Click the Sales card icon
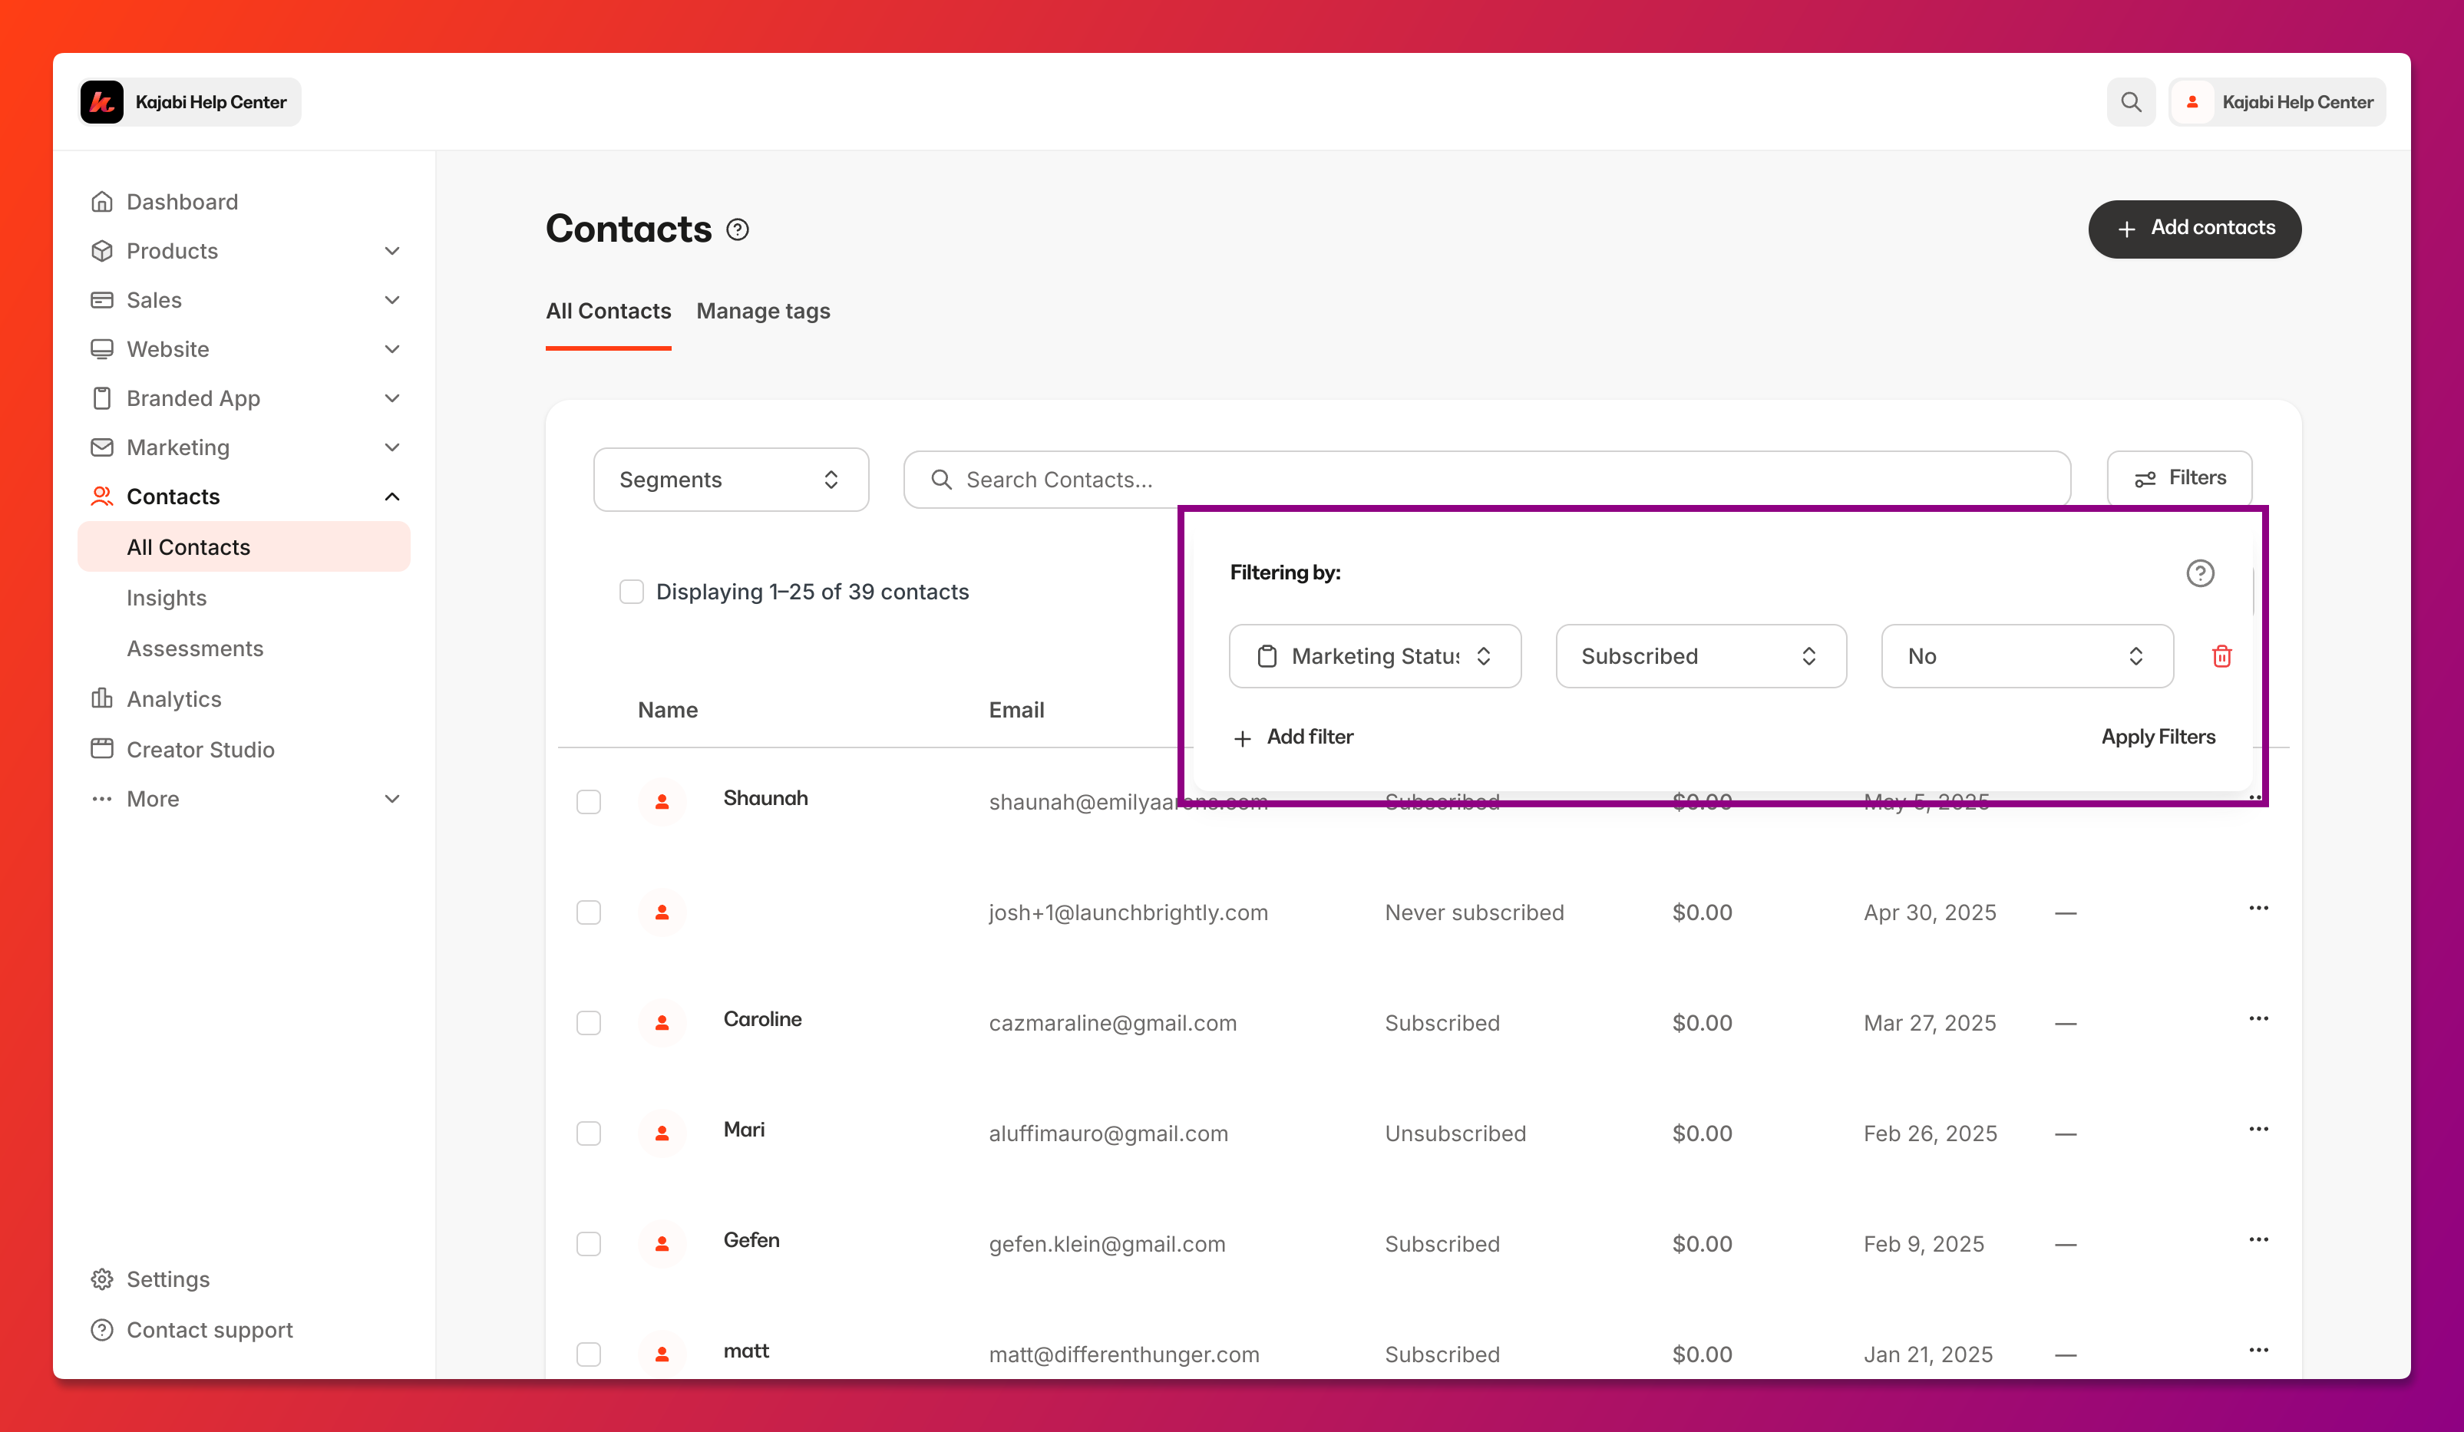This screenshot has width=2464, height=1432. (x=101, y=300)
